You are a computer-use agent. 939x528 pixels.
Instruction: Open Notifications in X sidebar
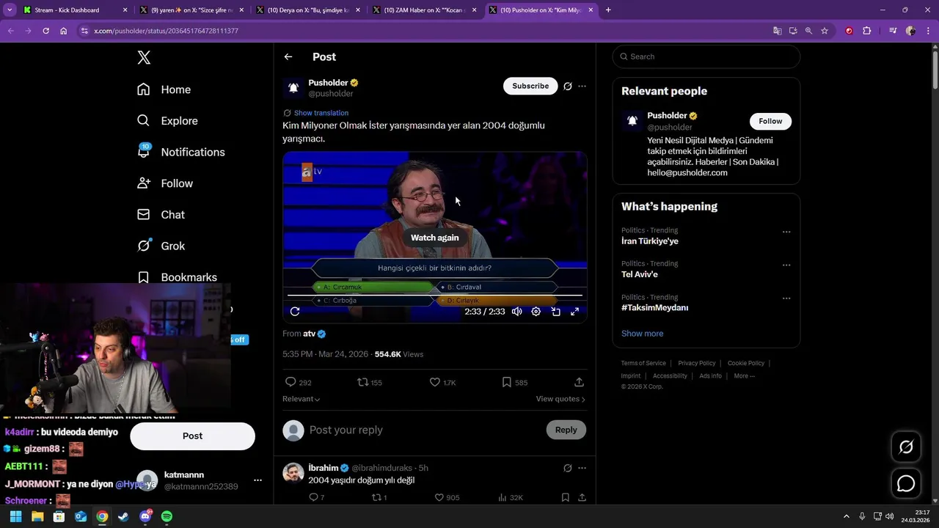pyautogui.click(x=181, y=152)
